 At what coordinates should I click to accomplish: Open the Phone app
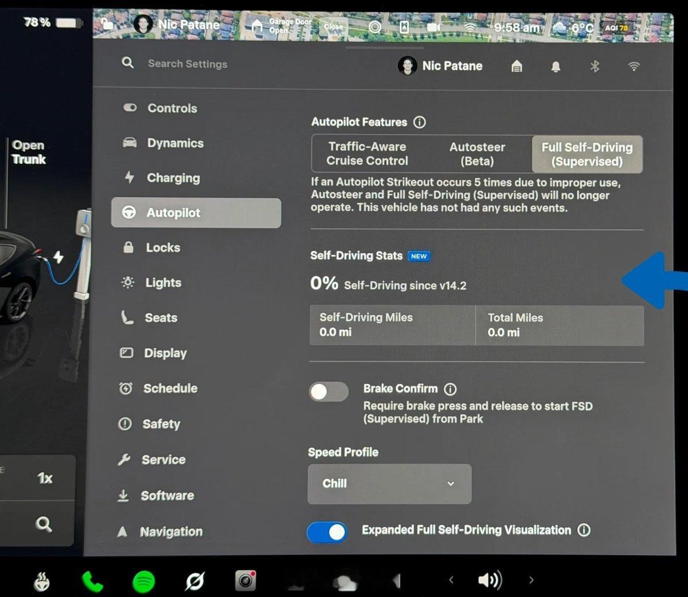tap(92, 582)
